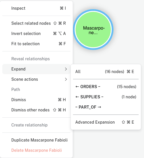Expand incoming SUPPLIES relationship
Viewport: 144px width, 158px height.
106,97
